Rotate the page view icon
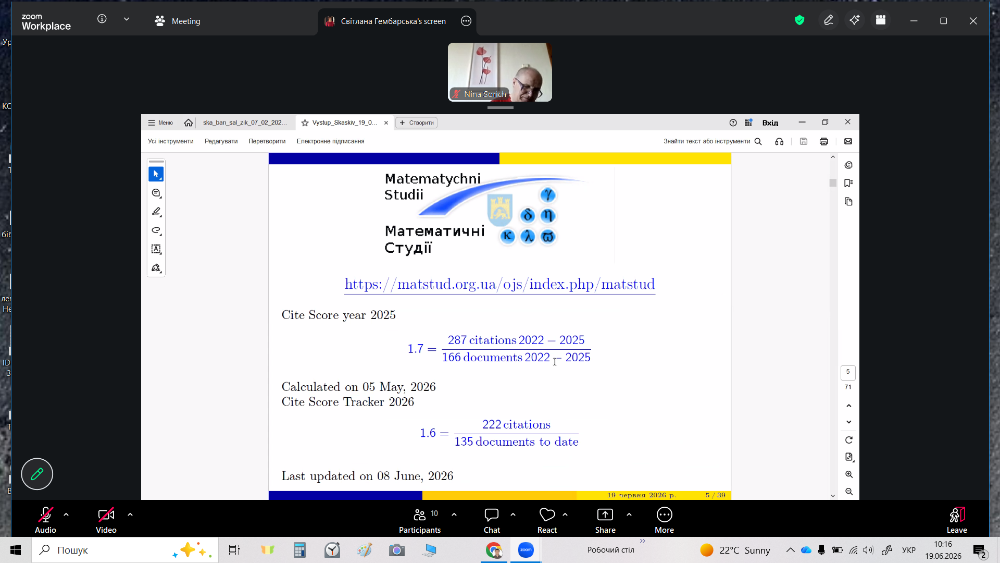 (849, 440)
